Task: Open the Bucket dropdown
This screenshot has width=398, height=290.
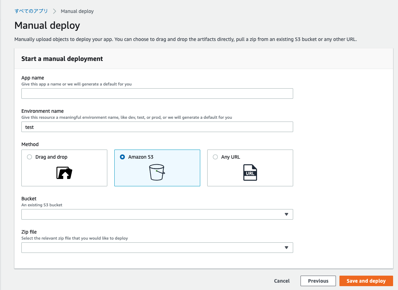Action: pyautogui.click(x=157, y=214)
